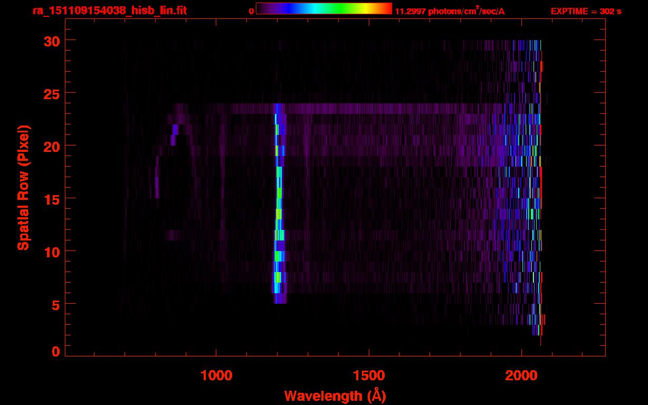
Task: Click the y-axis tick label 0
Action: (x=56, y=352)
